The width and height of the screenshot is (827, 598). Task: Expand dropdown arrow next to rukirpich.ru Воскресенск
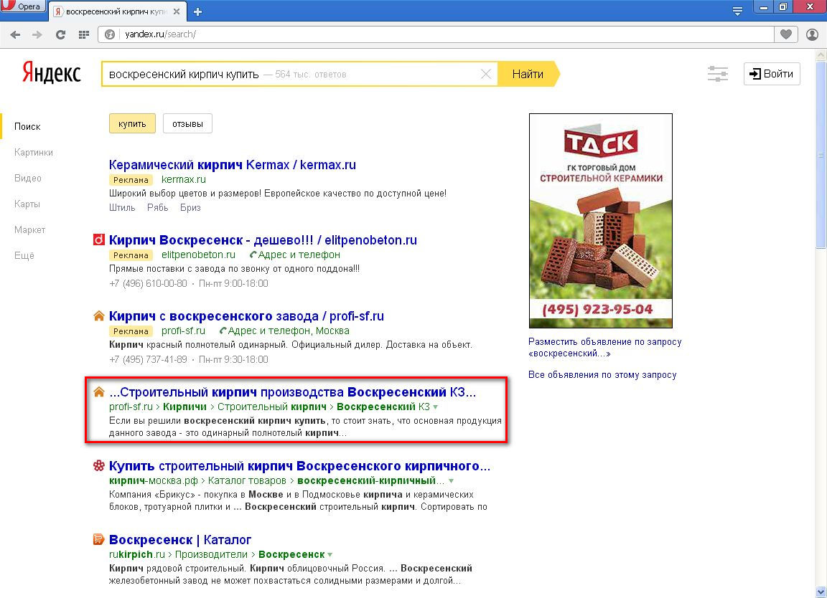(x=330, y=555)
